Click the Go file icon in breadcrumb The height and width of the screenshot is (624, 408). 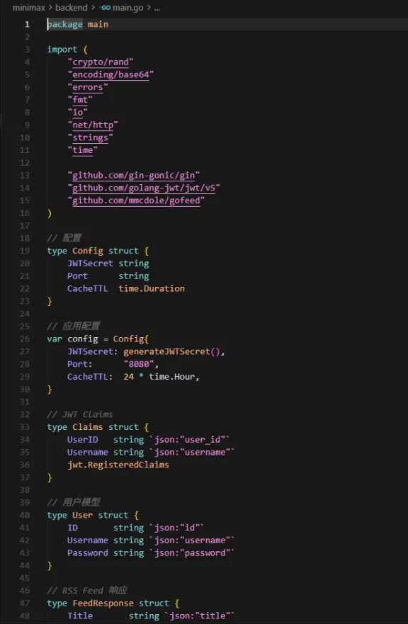tap(105, 8)
